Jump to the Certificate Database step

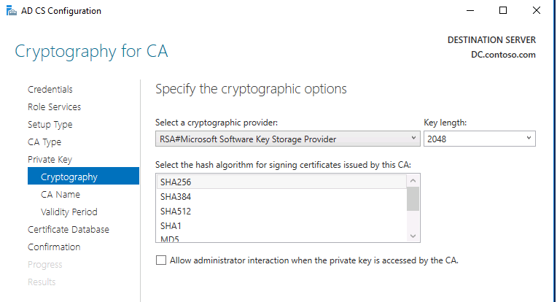[69, 230]
